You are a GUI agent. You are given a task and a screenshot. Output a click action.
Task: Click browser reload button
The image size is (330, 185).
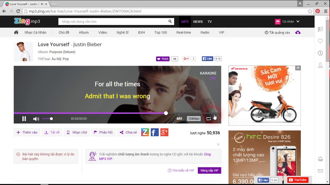click(18, 11)
